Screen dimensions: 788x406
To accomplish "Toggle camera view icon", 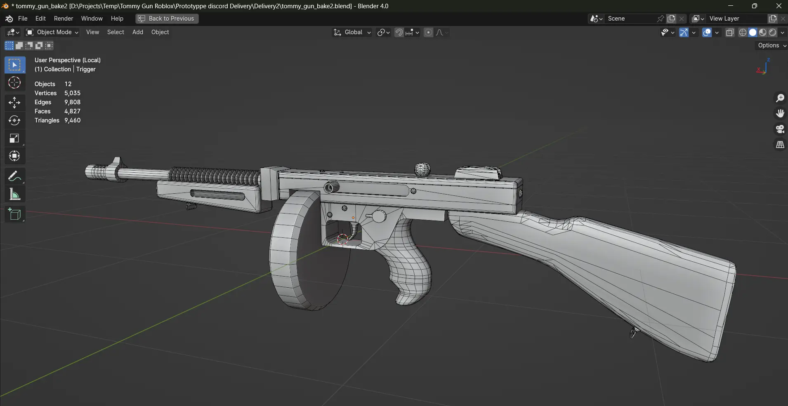I will 780,129.
